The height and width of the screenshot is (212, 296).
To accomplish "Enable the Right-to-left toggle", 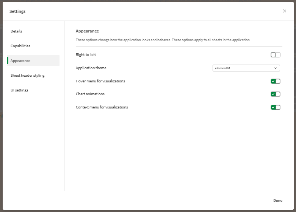I will [x=275, y=55].
